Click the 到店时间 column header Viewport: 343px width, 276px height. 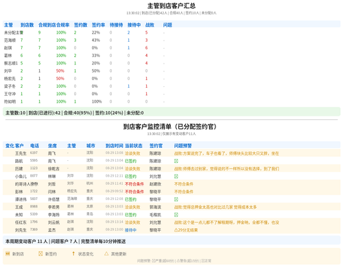tap(115, 146)
